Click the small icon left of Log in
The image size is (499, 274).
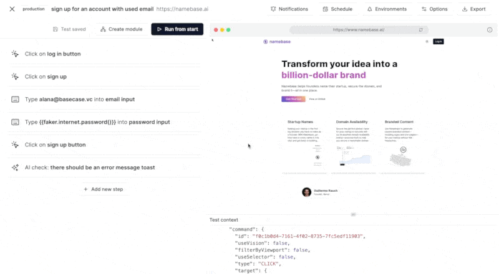pyautogui.click(x=427, y=42)
